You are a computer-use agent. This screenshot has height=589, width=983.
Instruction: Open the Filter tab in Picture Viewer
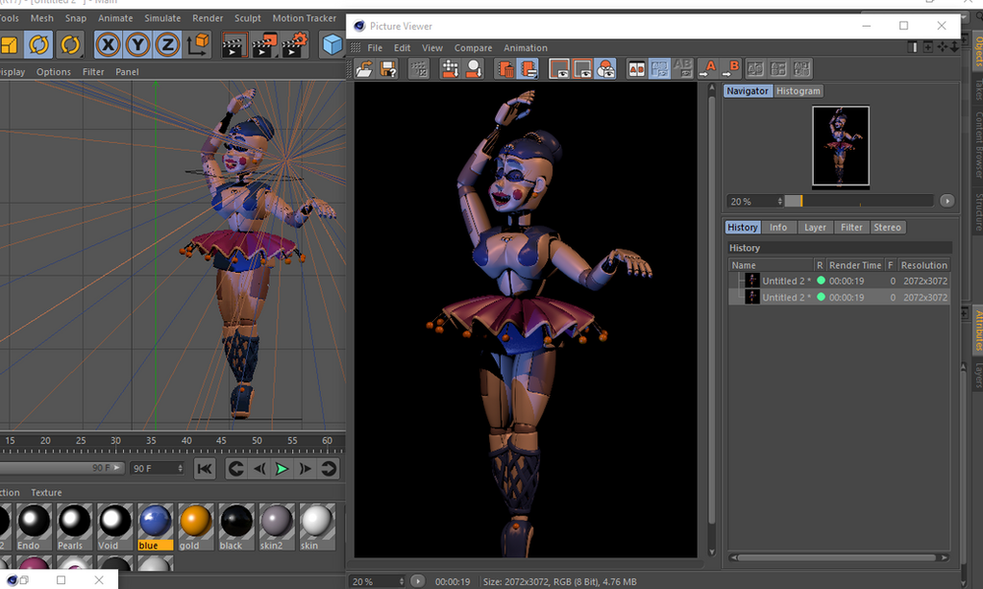pyautogui.click(x=851, y=228)
